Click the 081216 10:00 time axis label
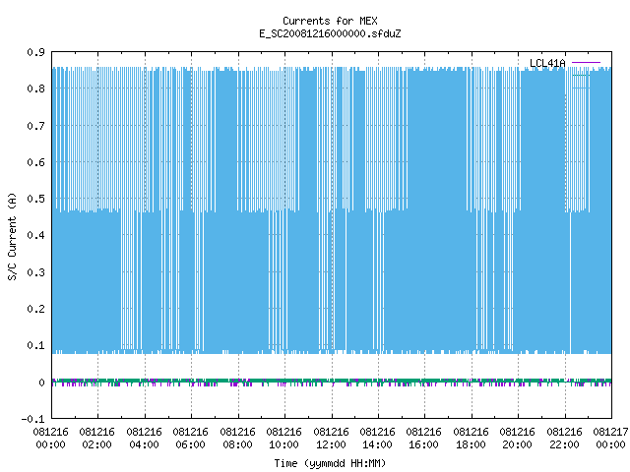Screen dimensions: 630x472 (x=283, y=439)
